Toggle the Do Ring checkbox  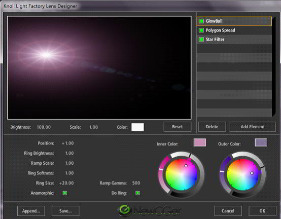tap(137, 193)
